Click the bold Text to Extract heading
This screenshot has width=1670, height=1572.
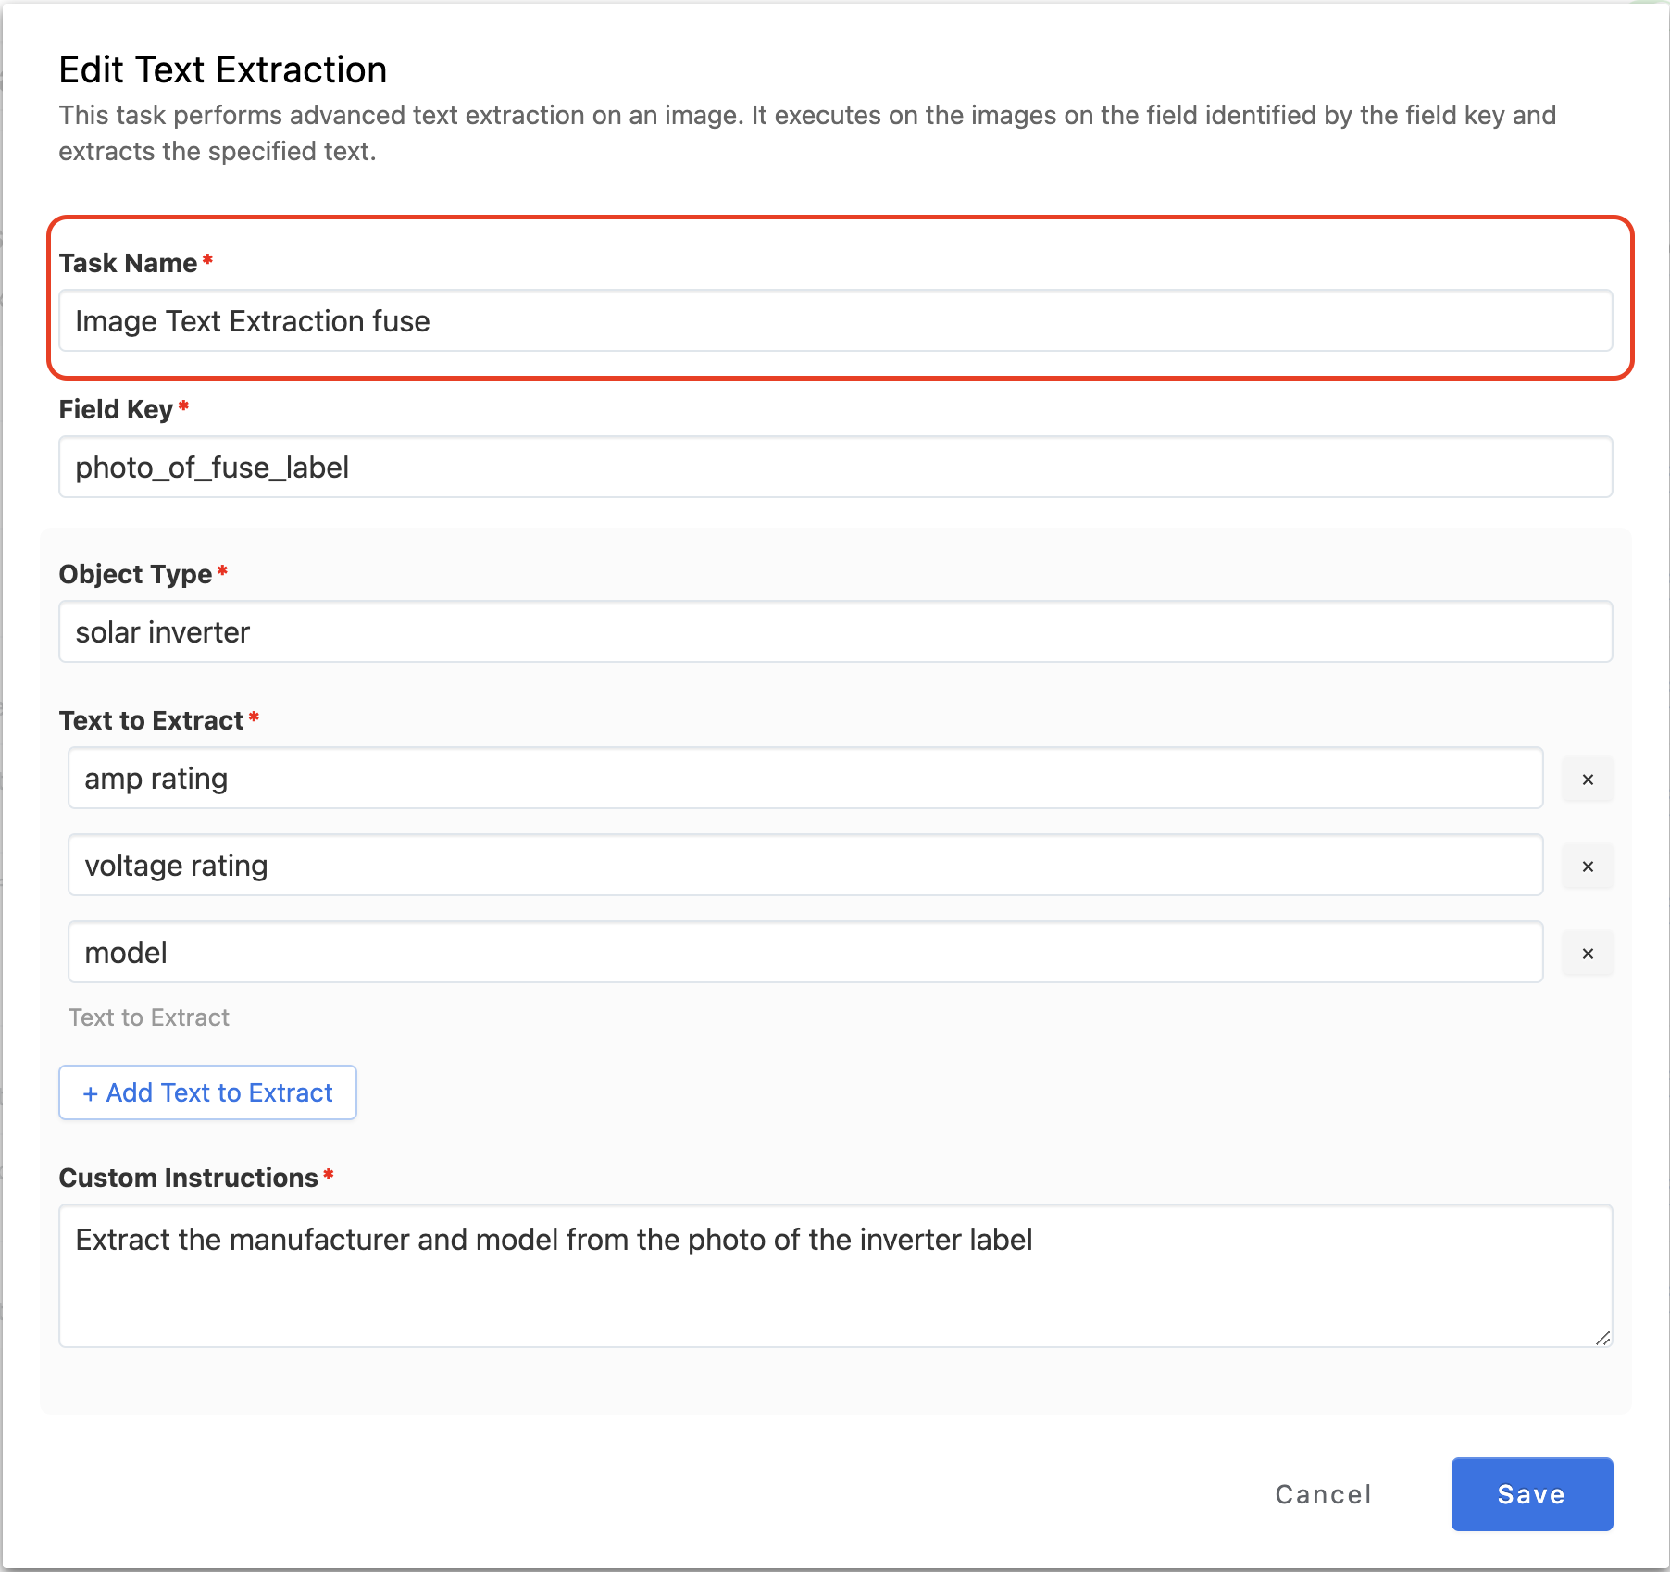coord(151,720)
